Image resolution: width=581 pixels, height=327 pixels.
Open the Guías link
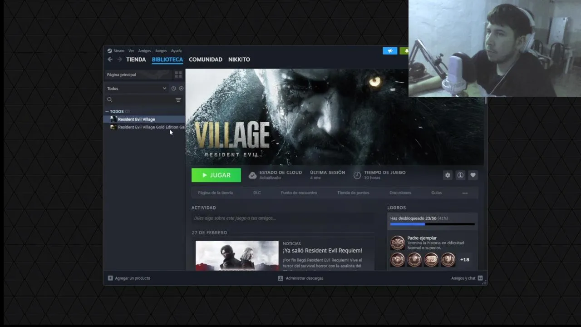(436, 193)
